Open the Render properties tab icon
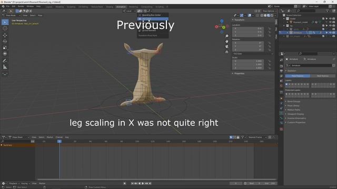 (x=281, y=66)
